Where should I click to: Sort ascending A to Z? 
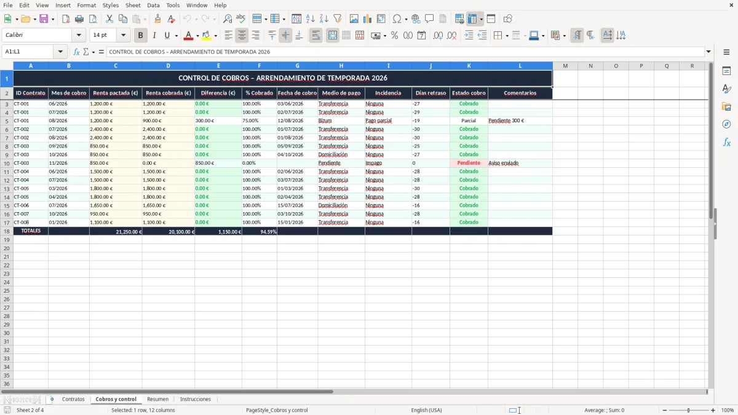311,19
